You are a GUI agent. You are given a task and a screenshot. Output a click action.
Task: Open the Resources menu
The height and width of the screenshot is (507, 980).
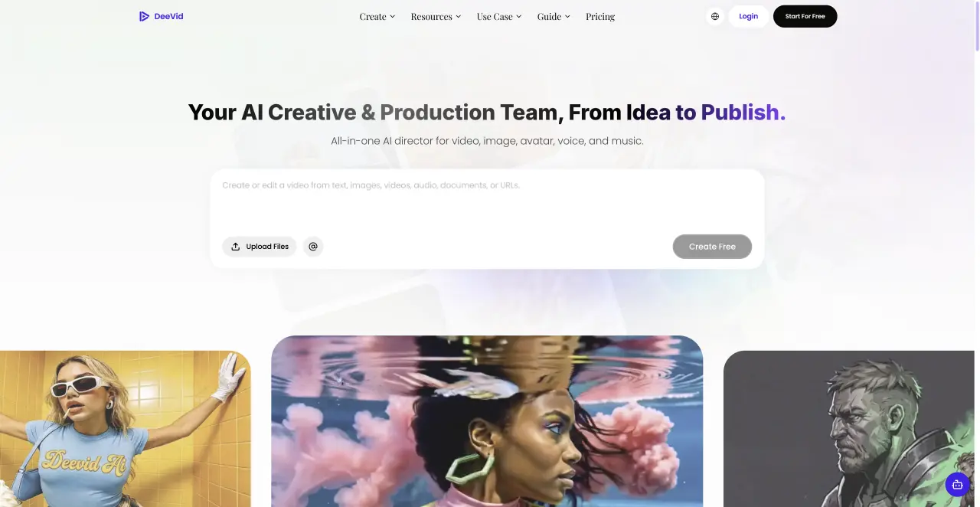pyautogui.click(x=436, y=16)
